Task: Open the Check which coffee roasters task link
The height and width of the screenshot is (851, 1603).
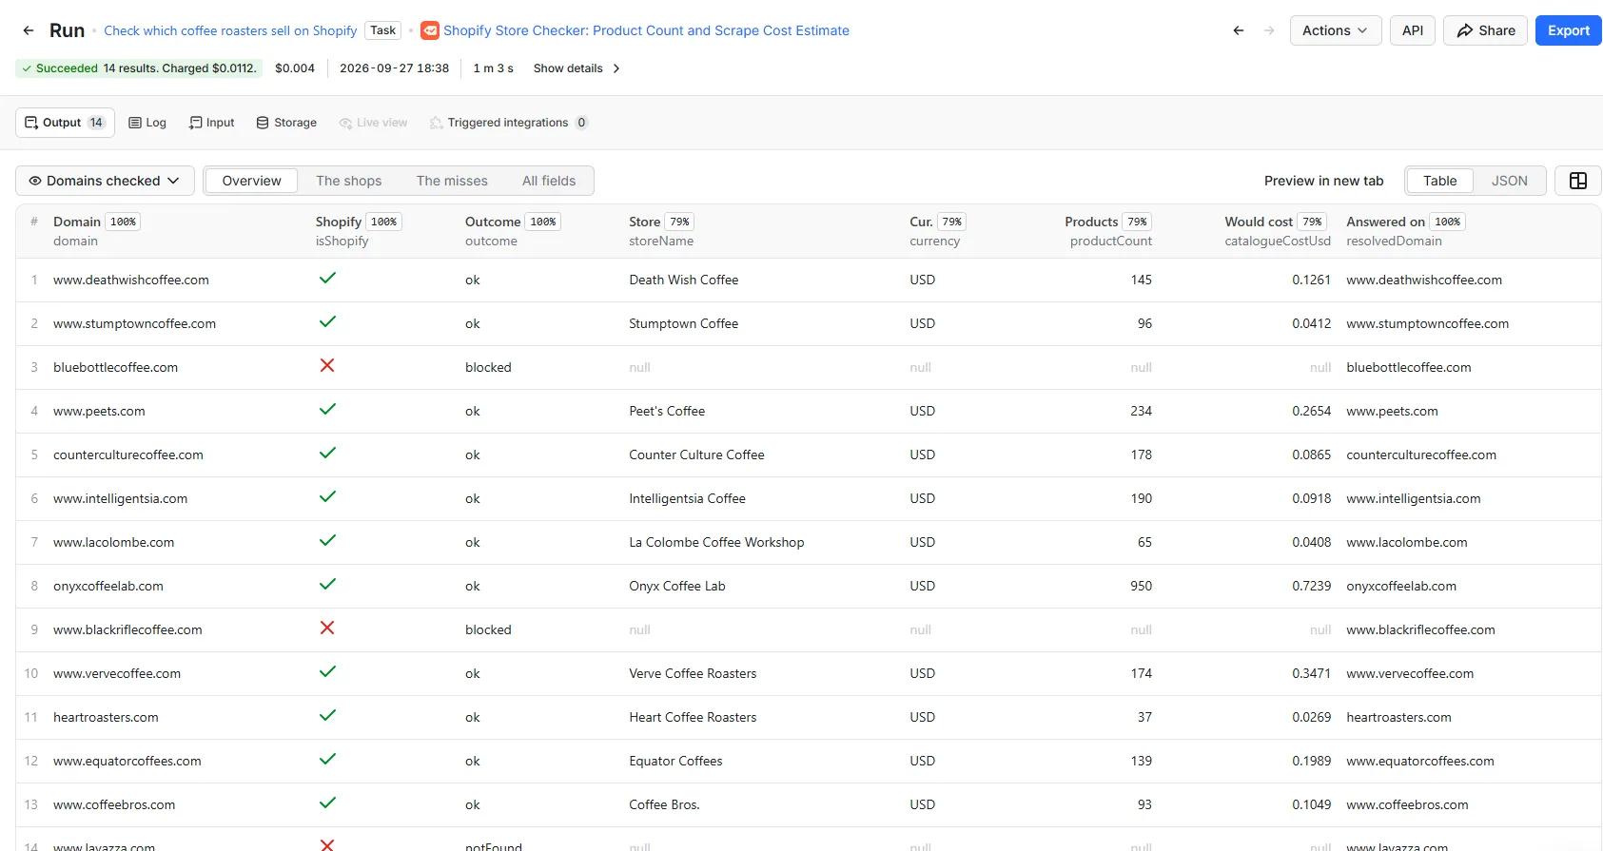Action: coord(230,30)
